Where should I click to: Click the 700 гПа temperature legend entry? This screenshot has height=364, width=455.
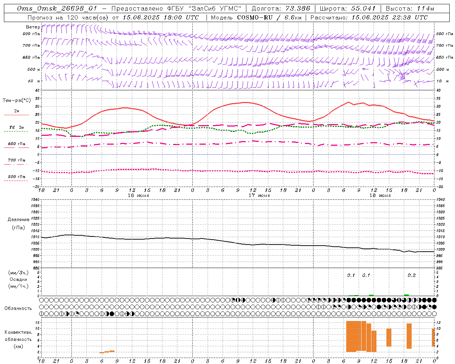point(16,160)
